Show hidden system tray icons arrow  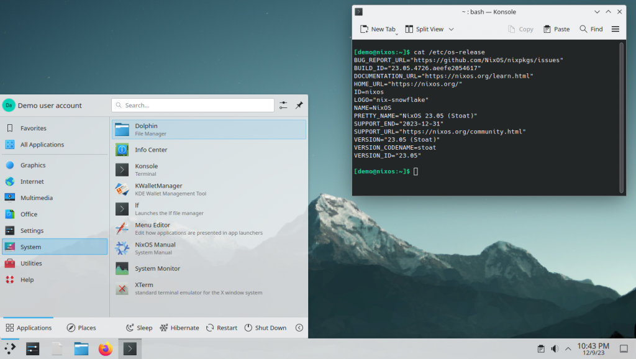[567, 349]
